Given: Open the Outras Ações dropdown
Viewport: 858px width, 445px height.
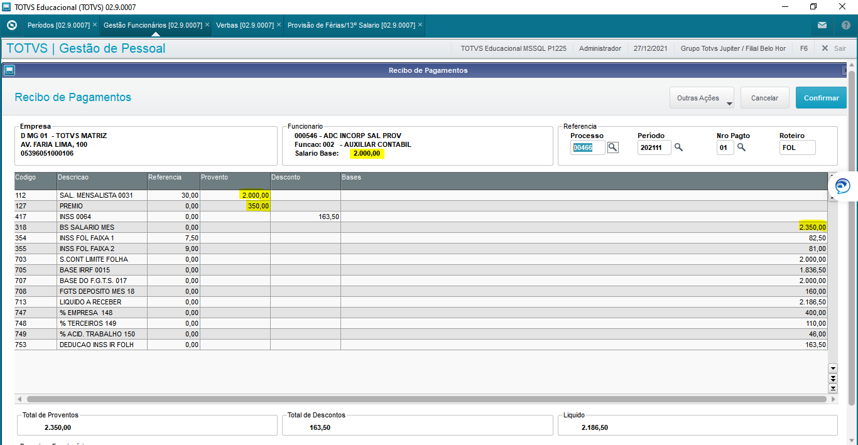Looking at the screenshot, I should click(x=702, y=98).
